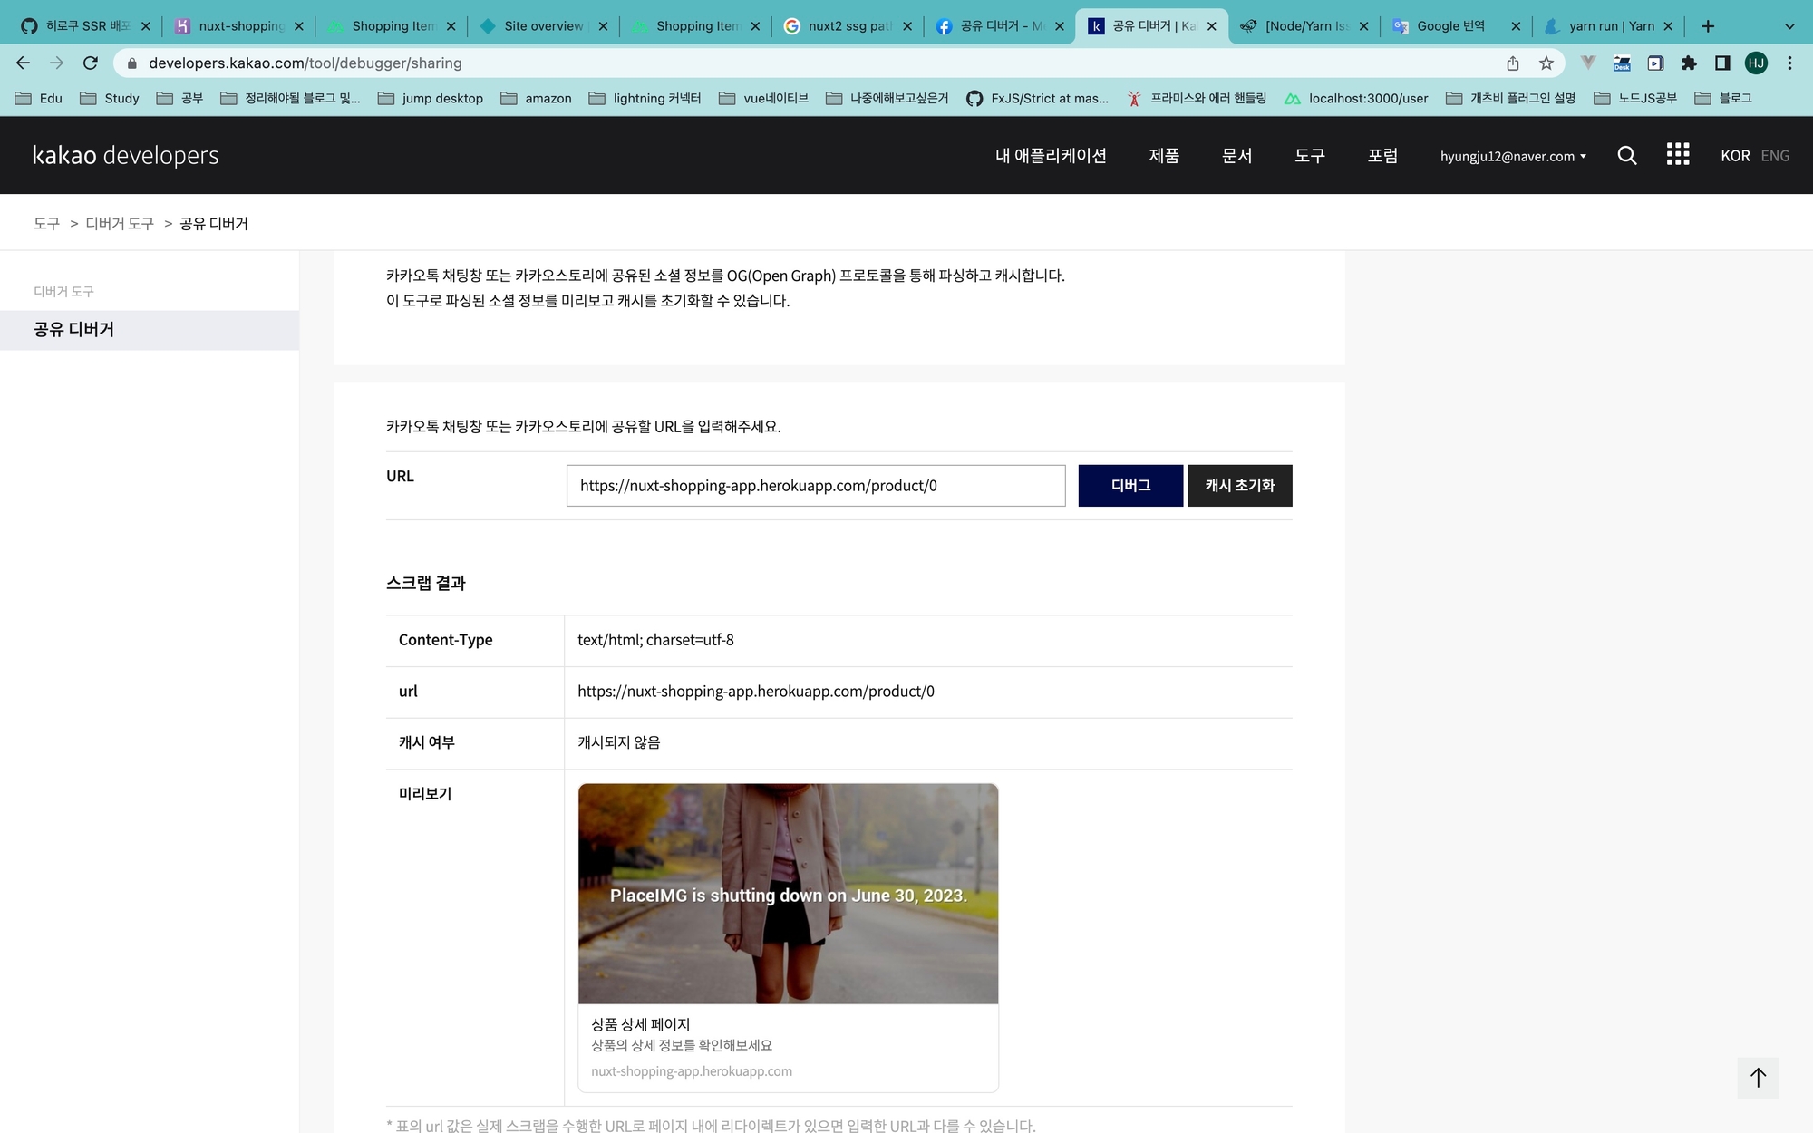Switch to the Facebook 공유 디버거 tab
The height and width of the screenshot is (1133, 1813).
click(1000, 26)
